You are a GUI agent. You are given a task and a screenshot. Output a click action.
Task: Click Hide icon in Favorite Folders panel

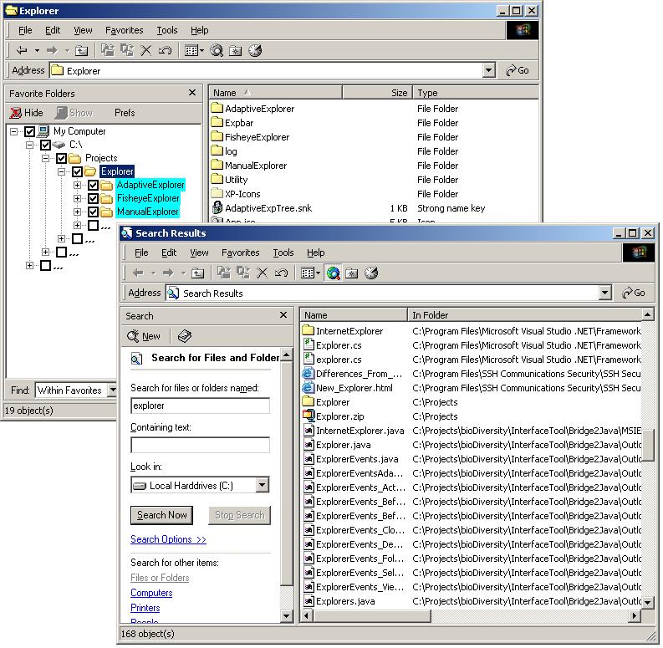click(16, 113)
